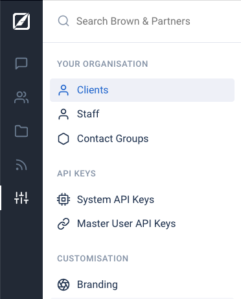Select the settings sliders icon in sidebar

pyautogui.click(x=21, y=198)
